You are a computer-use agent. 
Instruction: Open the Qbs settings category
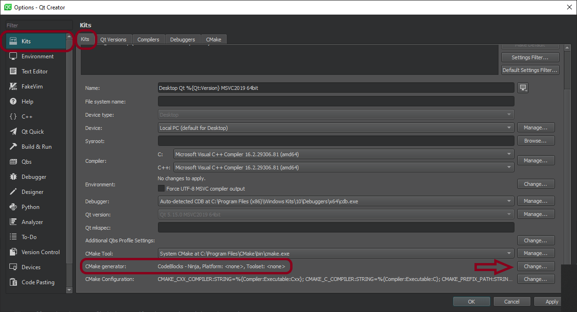36,162
